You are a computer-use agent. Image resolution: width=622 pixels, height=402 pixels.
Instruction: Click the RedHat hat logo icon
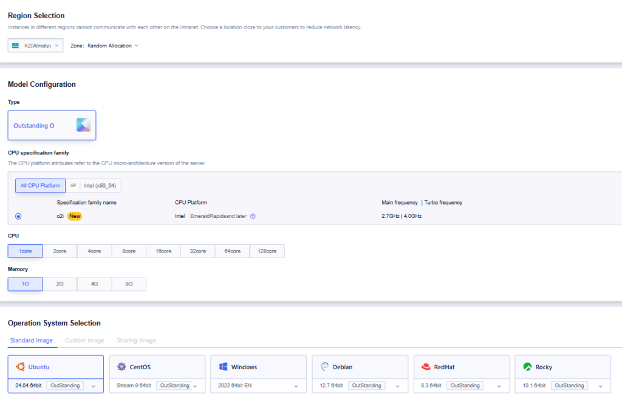[x=426, y=367]
